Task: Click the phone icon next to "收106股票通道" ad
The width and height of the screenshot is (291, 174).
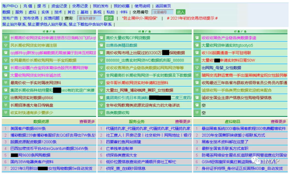Action: click(x=197, y=53)
